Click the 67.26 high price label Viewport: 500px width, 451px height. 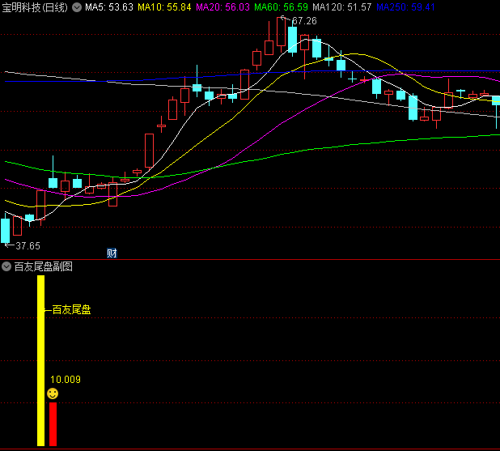304,21
